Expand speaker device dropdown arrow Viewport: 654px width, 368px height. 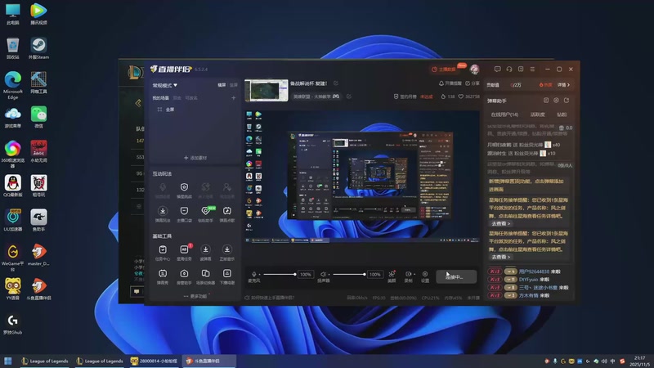pos(329,274)
